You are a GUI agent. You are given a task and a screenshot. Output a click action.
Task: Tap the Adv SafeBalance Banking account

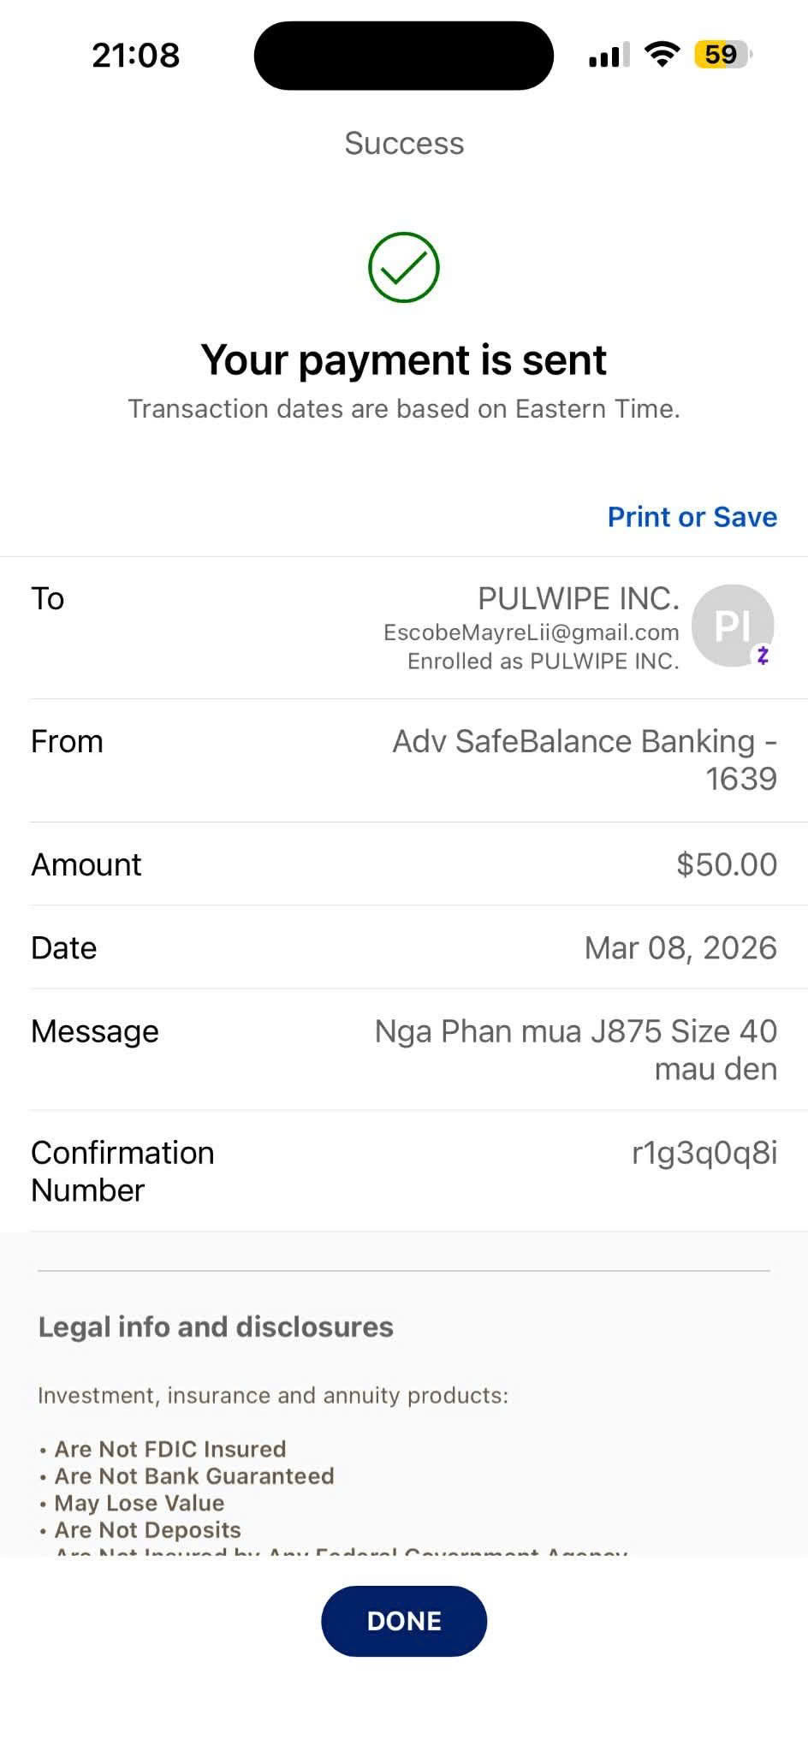(x=584, y=759)
